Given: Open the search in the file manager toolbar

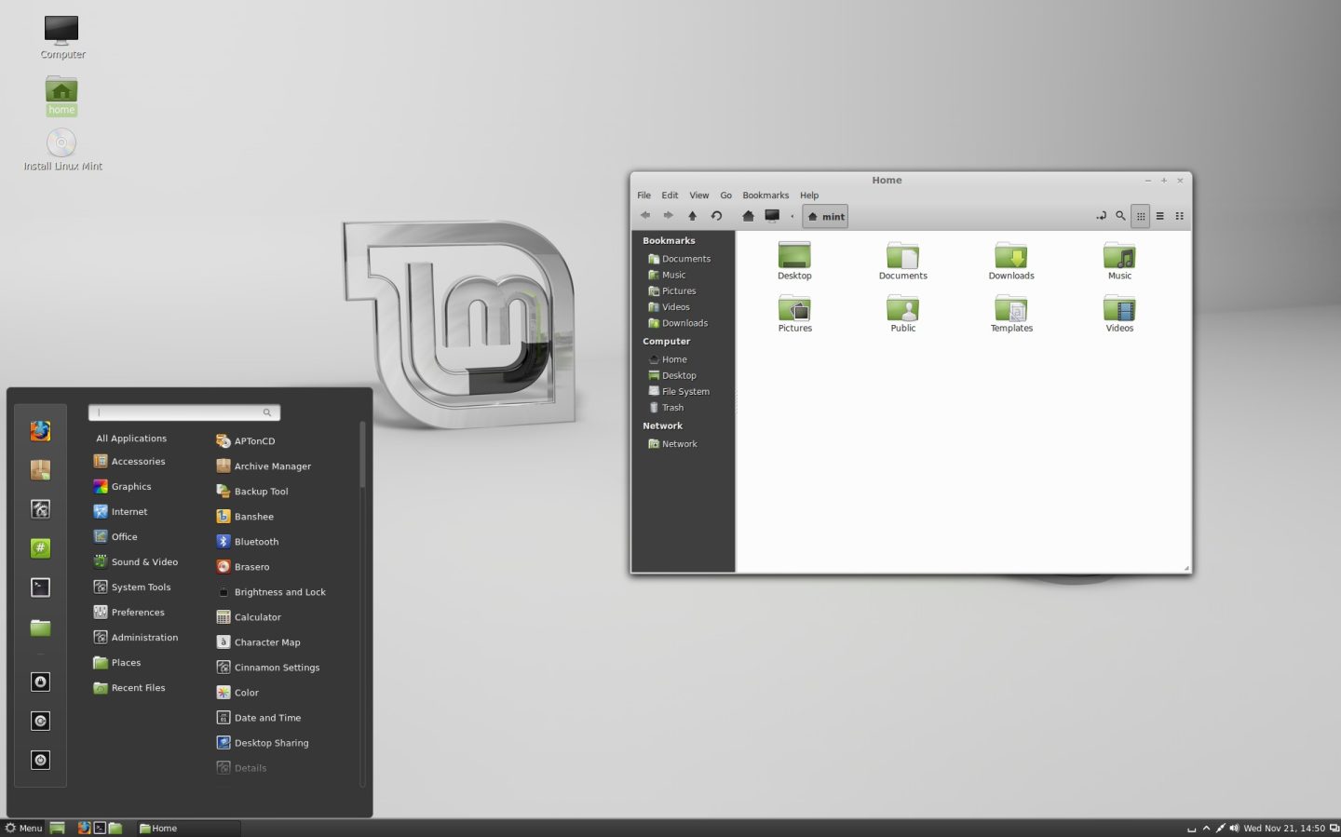Looking at the screenshot, I should point(1120,215).
